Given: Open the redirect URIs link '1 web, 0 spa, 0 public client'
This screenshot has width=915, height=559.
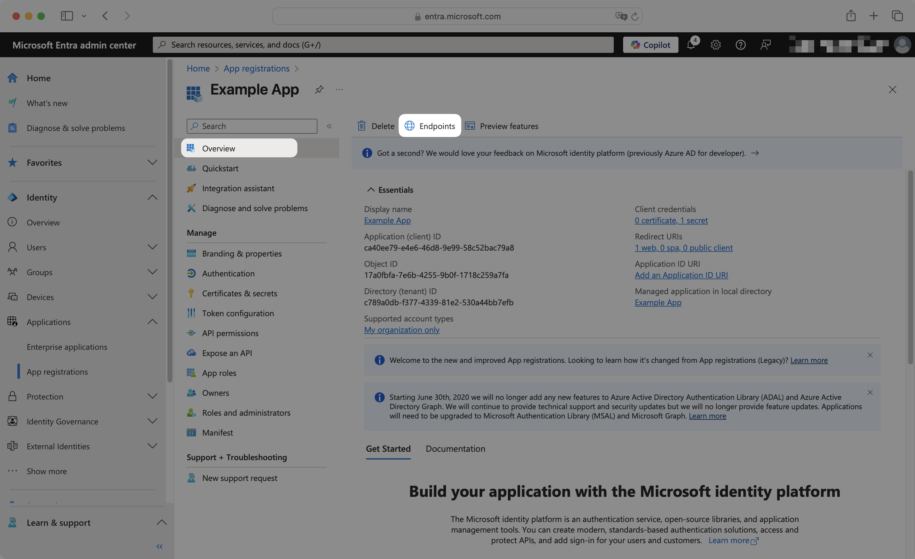Looking at the screenshot, I should pos(683,247).
